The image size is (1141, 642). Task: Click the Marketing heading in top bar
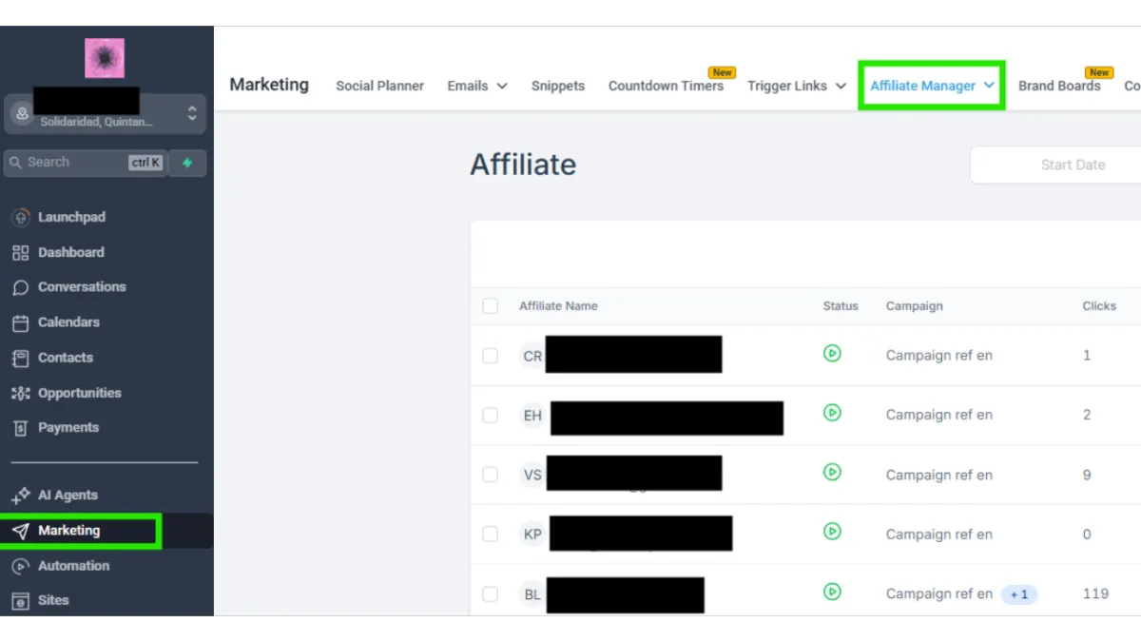[x=269, y=85]
